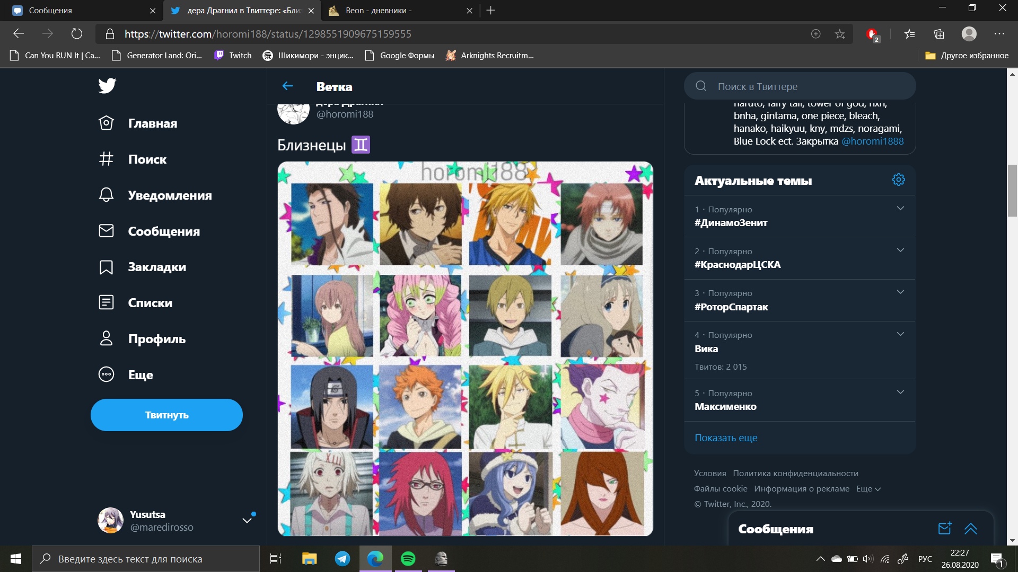The height and width of the screenshot is (572, 1018).
Task: Click the Списки lists icon
Action: point(106,302)
